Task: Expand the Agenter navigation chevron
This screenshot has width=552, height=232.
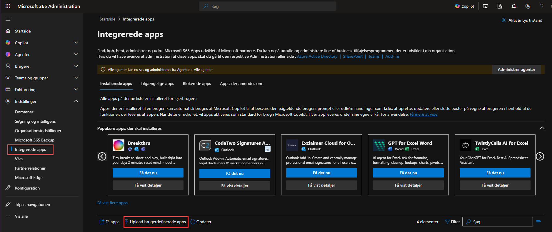Action: [x=76, y=54]
